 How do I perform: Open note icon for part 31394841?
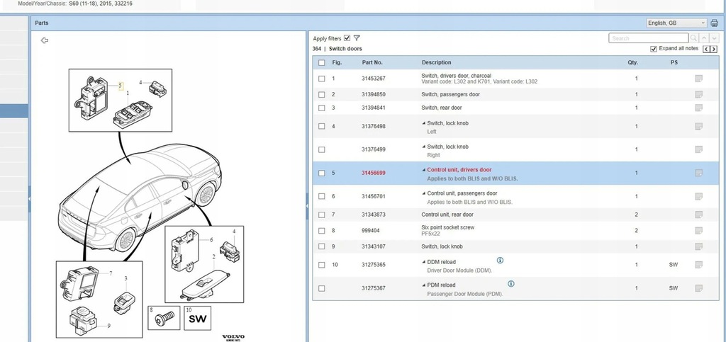coord(698,108)
